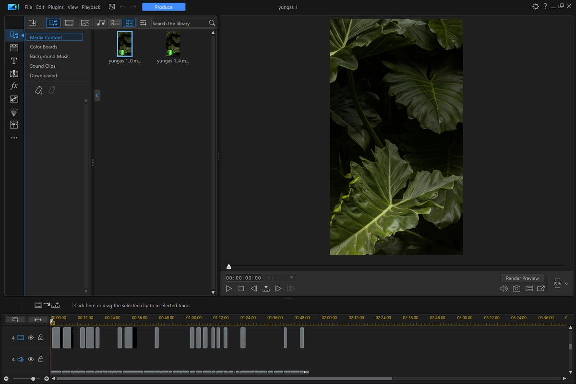Toggle visibility of the audio track
This screenshot has width=576, height=384.
pos(30,359)
